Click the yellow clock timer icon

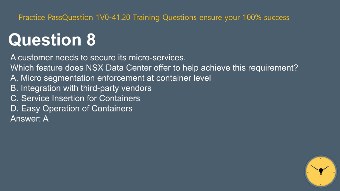[x=321, y=171]
